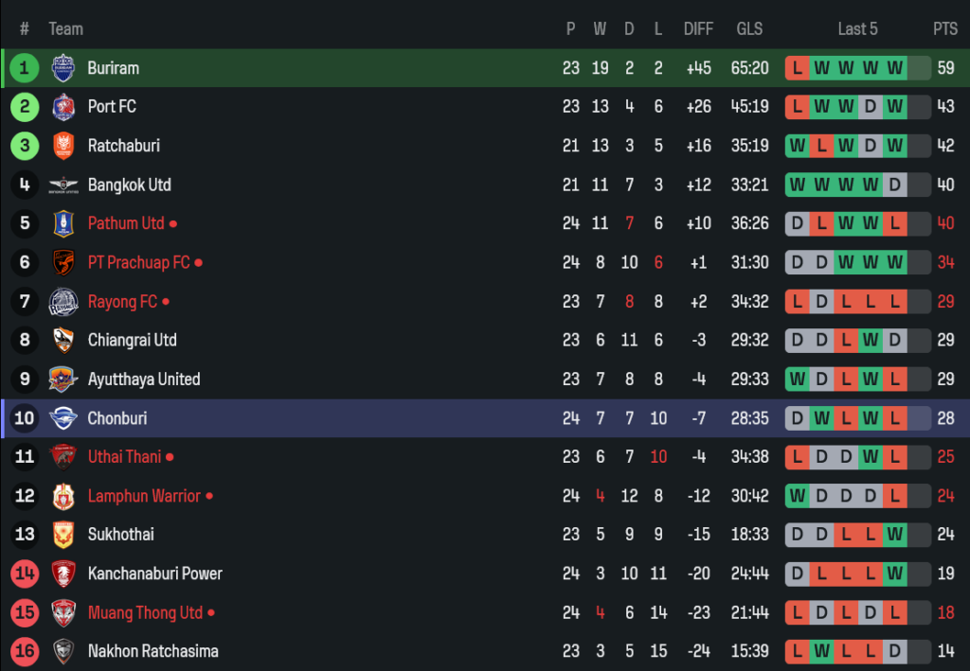
Task: Open the Chiangrai Utd team link
Action: pyautogui.click(x=132, y=340)
